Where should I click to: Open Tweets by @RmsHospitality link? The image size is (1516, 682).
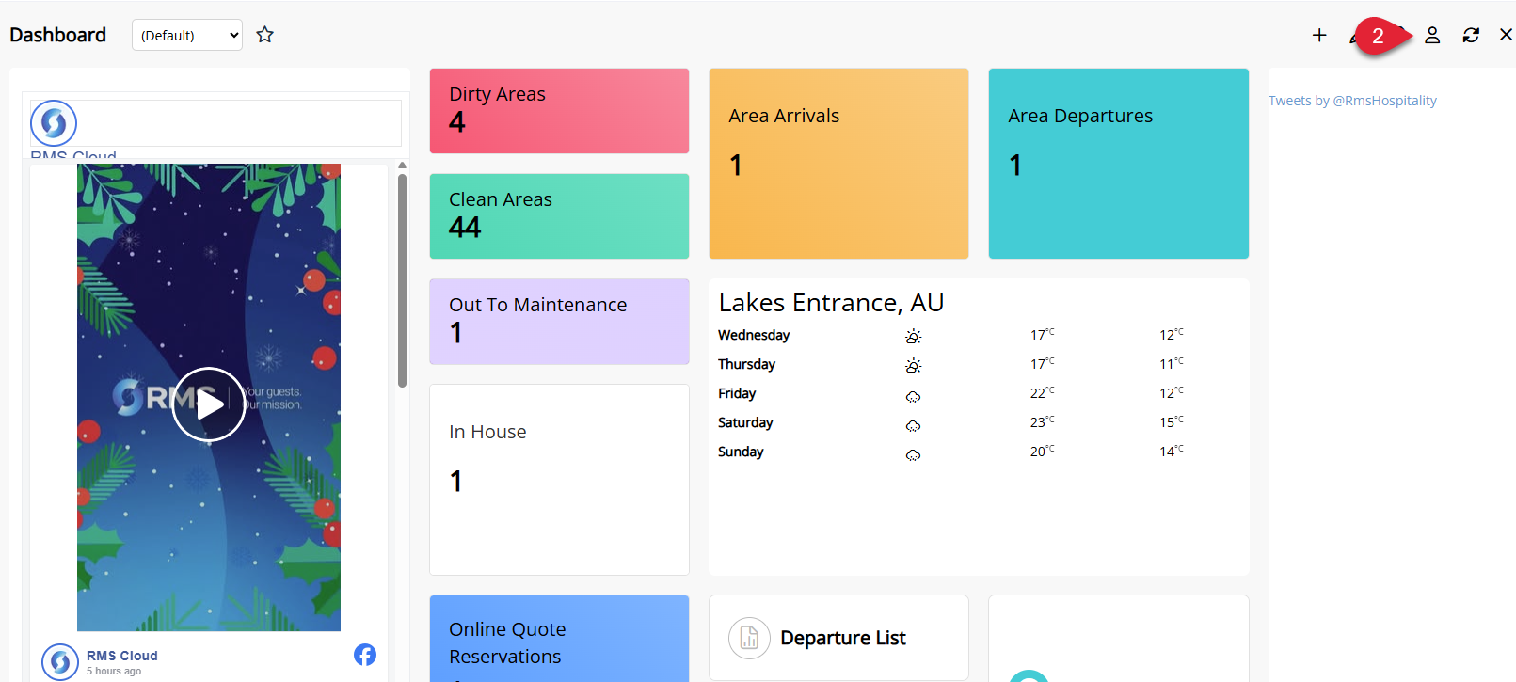click(1352, 101)
